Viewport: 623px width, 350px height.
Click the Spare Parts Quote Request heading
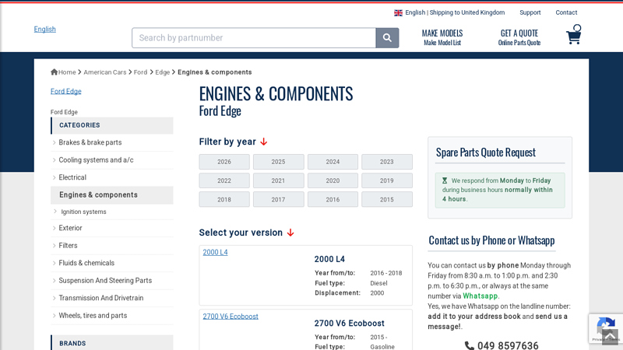(x=485, y=152)
